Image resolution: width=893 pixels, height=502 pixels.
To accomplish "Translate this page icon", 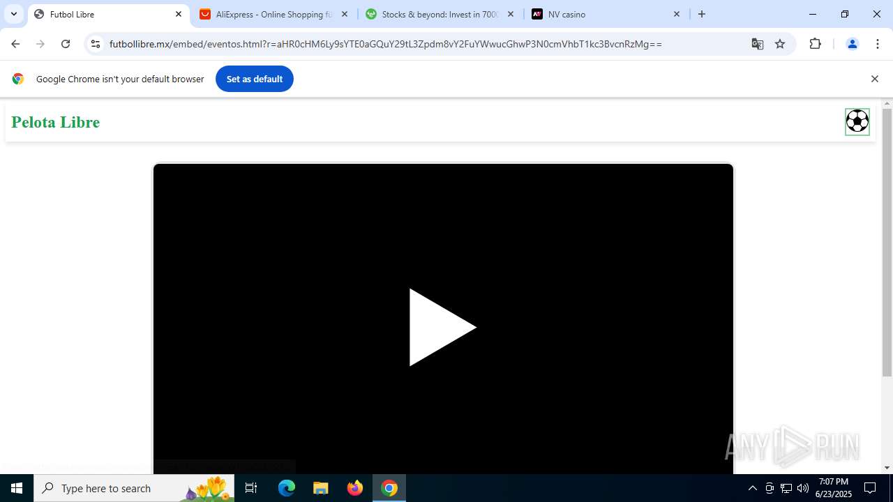I will (758, 44).
